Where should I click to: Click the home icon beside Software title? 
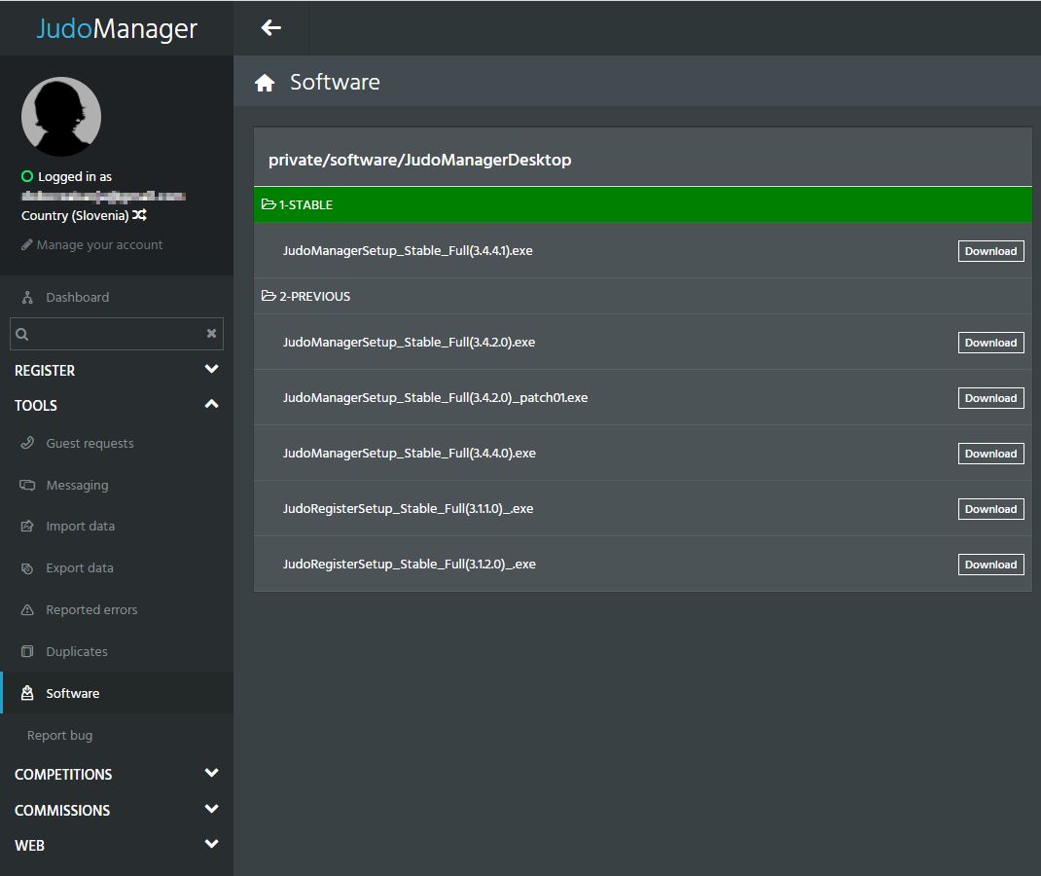coord(265,83)
